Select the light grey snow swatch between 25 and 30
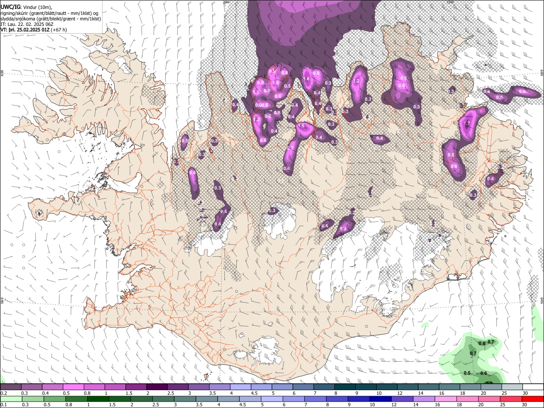This screenshot has height=408, width=544. tap(512, 387)
